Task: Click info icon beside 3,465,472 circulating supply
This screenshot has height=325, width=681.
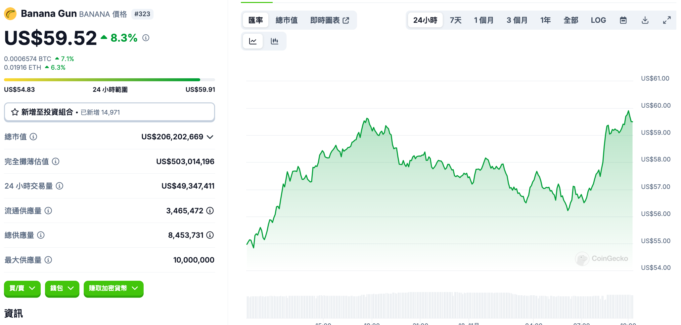Action: pos(210,211)
